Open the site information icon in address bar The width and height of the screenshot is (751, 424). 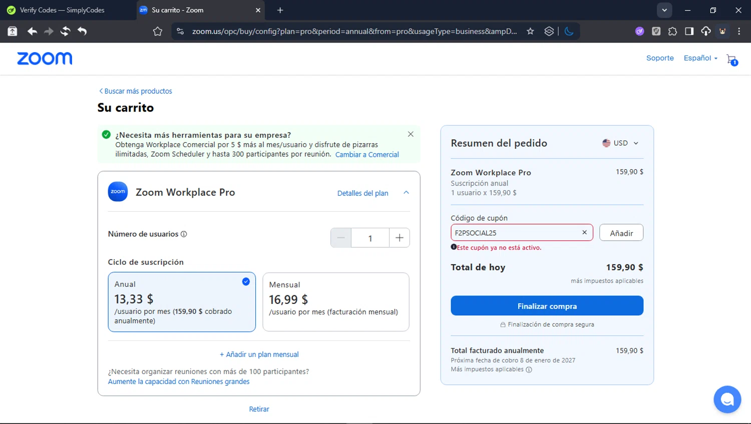pyautogui.click(x=180, y=31)
